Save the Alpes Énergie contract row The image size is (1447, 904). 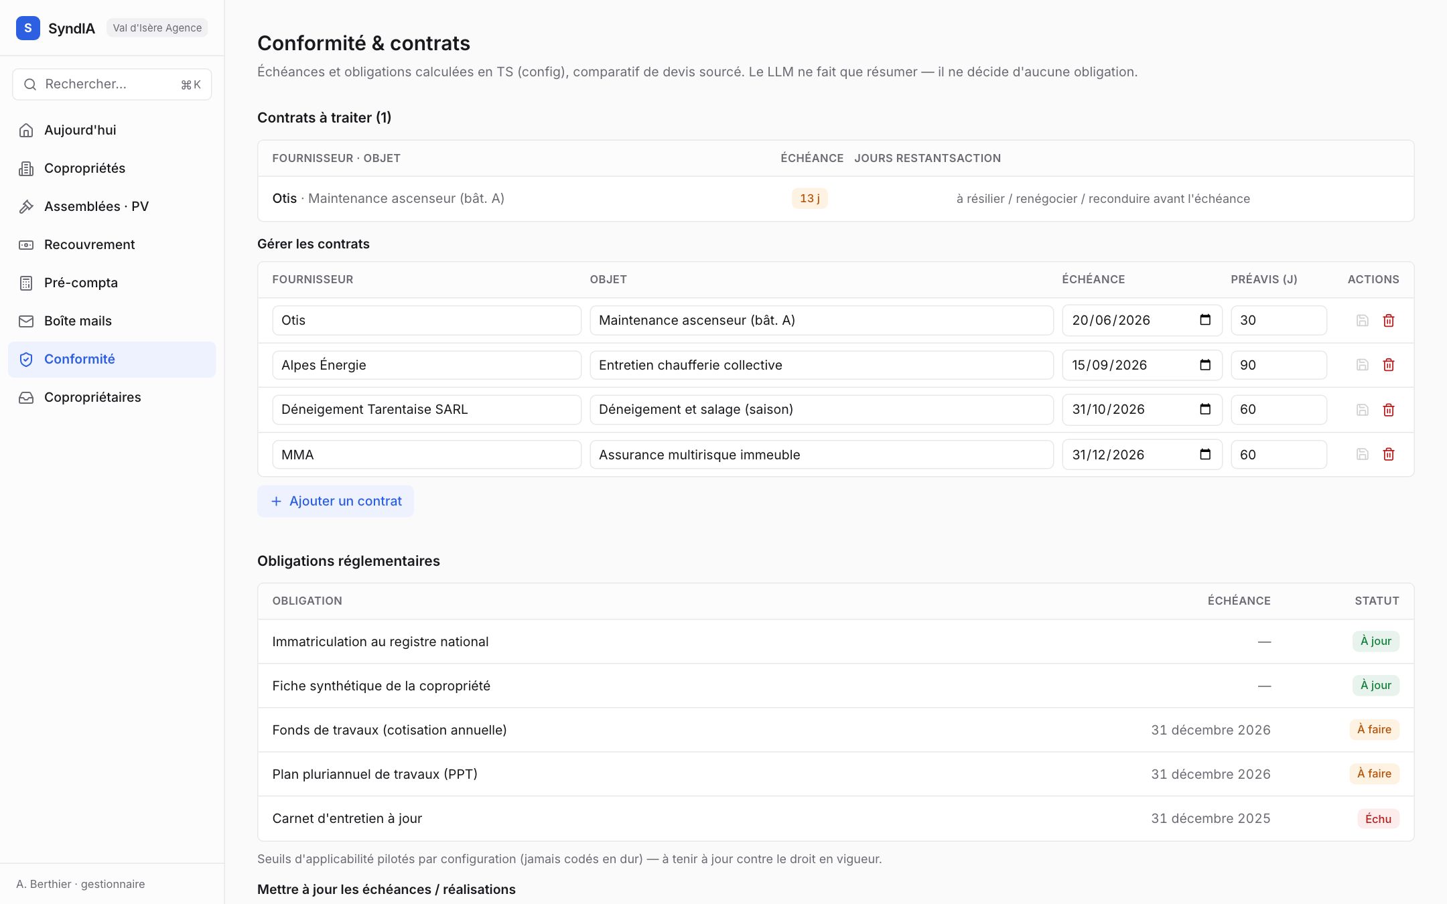pos(1362,365)
